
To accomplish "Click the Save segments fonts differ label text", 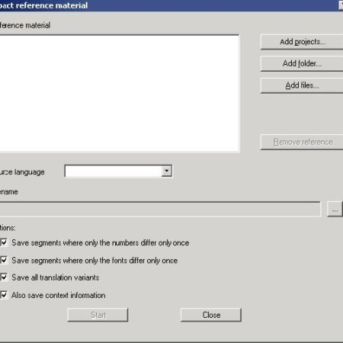I will click(95, 261).
